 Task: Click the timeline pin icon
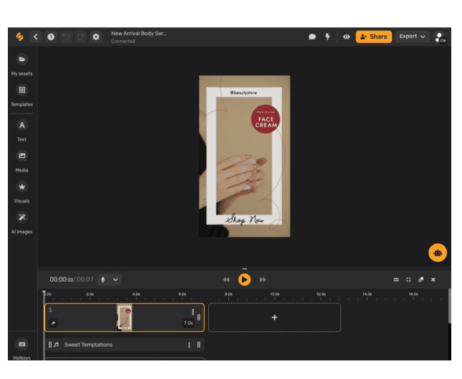click(421, 280)
